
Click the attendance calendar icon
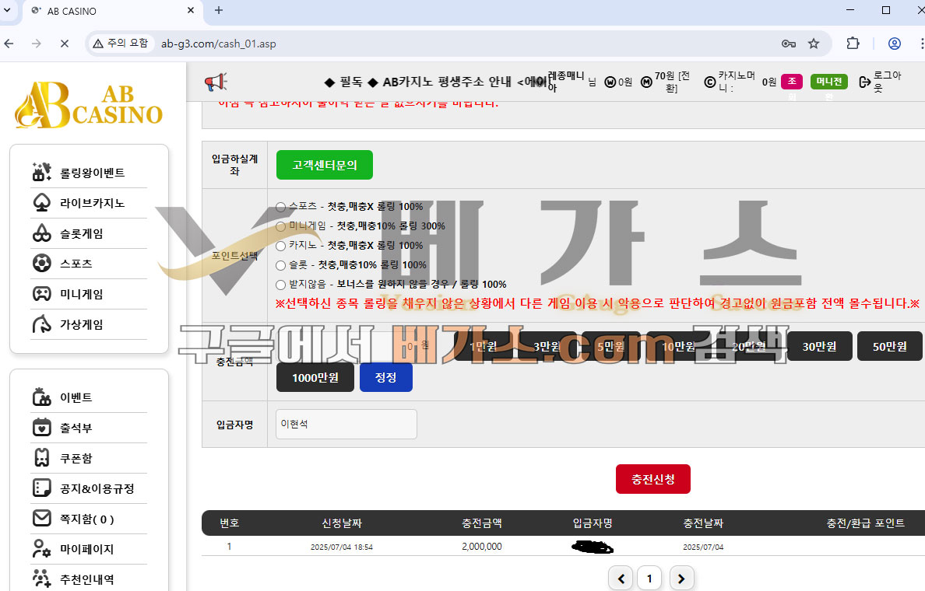tap(41, 427)
